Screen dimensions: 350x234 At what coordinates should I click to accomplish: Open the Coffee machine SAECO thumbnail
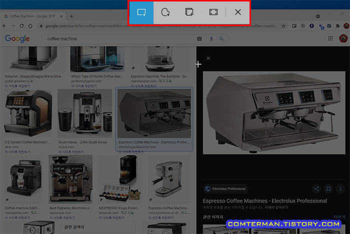24,179
